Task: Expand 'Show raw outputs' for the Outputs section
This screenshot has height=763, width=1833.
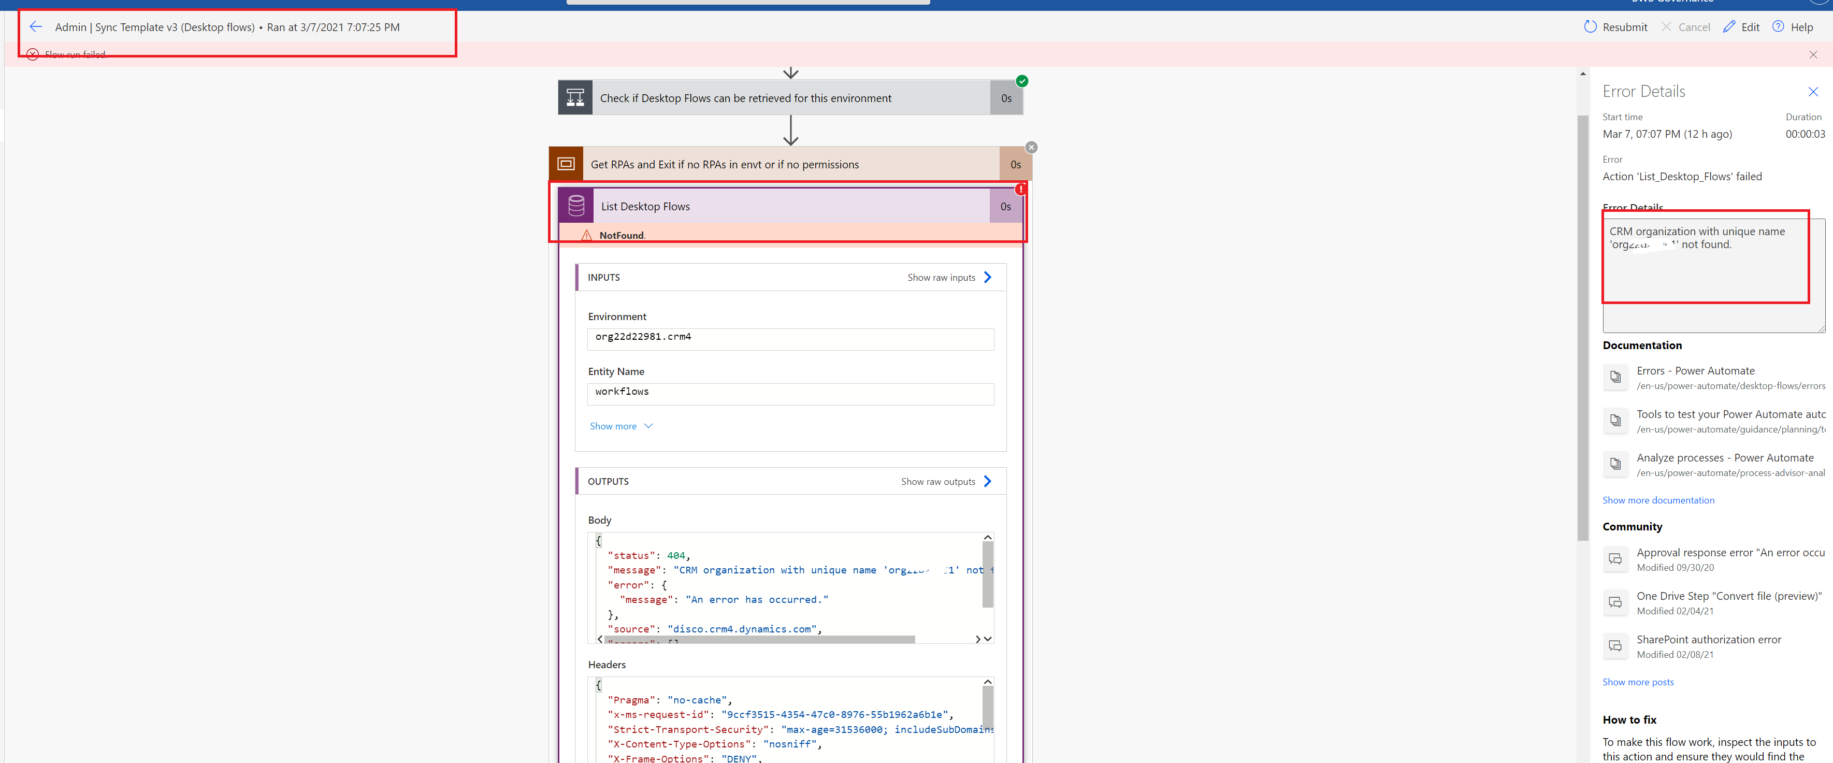Action: (946, 480)
